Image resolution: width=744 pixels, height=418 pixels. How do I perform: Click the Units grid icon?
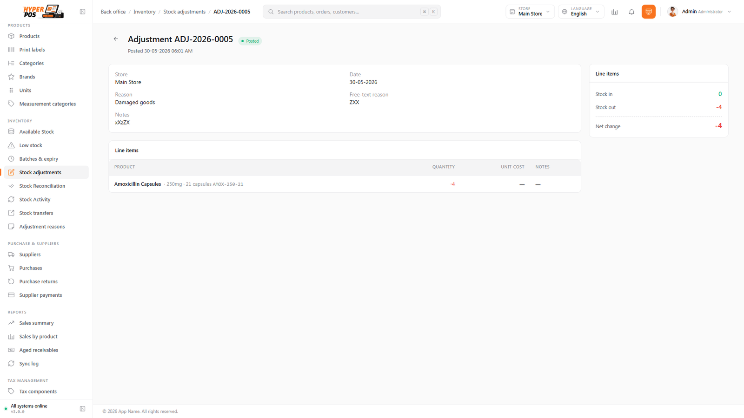(11, 91)
